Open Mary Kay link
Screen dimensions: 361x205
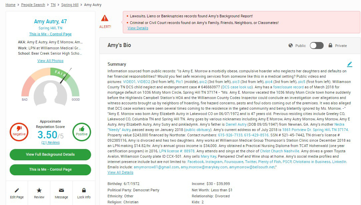coord(208,156)
